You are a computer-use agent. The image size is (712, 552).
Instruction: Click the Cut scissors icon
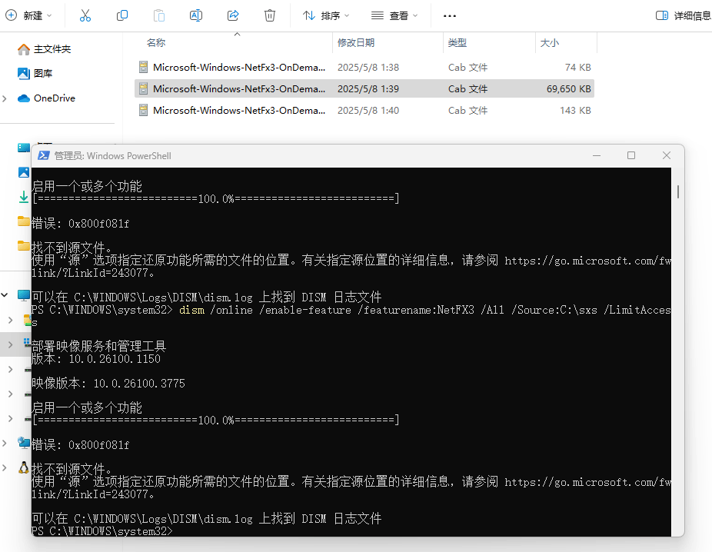pyautogui.click(x=85, y=15)
